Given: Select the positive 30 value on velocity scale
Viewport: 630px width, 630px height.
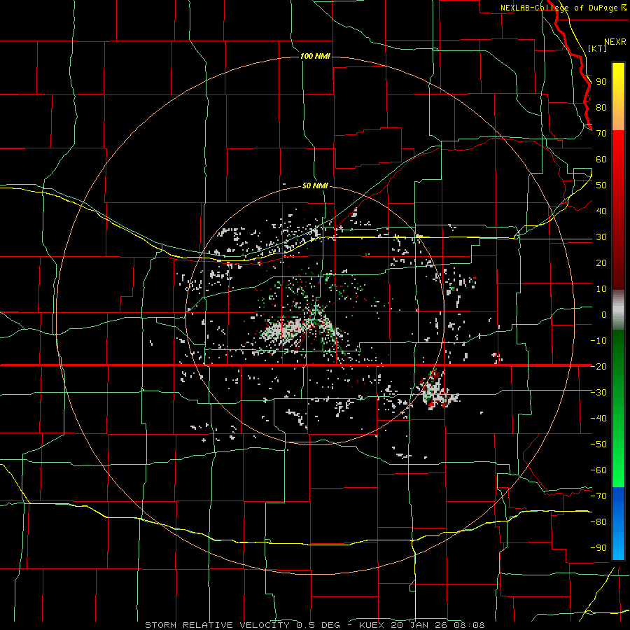Looking at the screenshot, I should point(601,237).
